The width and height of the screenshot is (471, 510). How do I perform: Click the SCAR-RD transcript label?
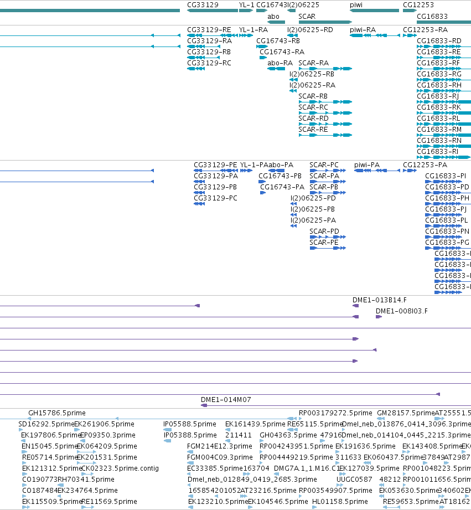coord(314,119)
